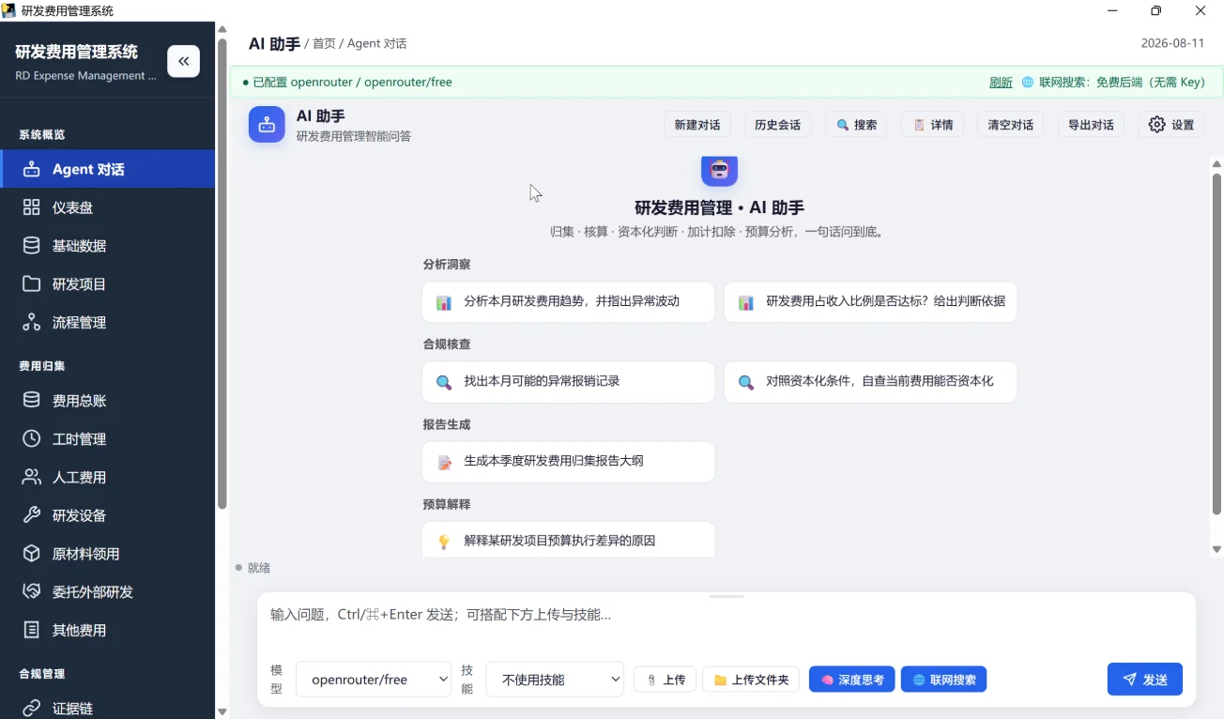Screen dimensions: 1224x719
Task: Collapse the sidebar with double-chevron button
Action: point(183,61)
